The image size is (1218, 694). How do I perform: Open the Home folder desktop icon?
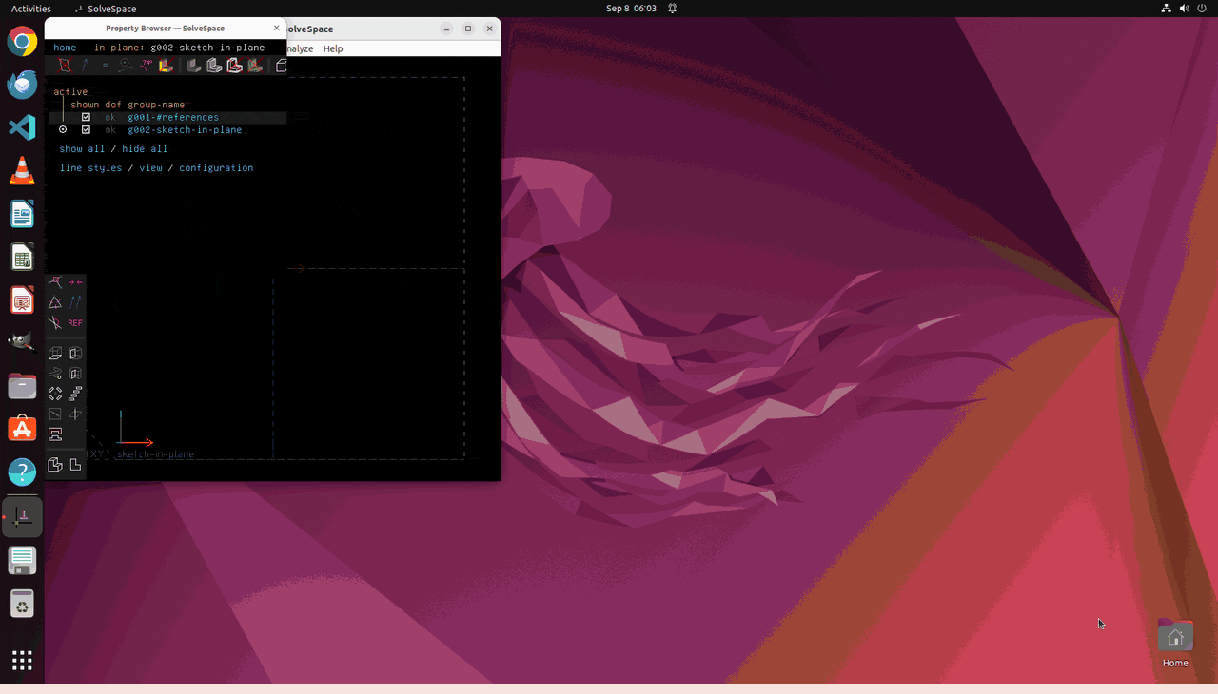click(x=1175, y=644)
